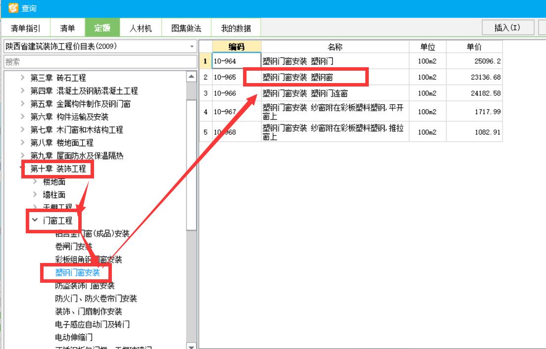
Task: Select 塑钢门窗安装 tree item
Action: [77, 272]
